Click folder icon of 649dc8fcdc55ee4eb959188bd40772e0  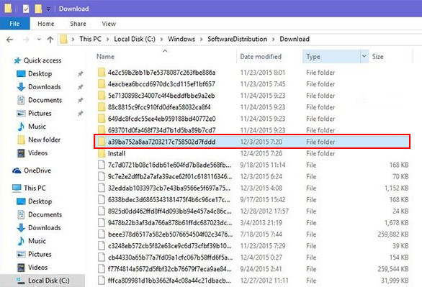[102, 119]
